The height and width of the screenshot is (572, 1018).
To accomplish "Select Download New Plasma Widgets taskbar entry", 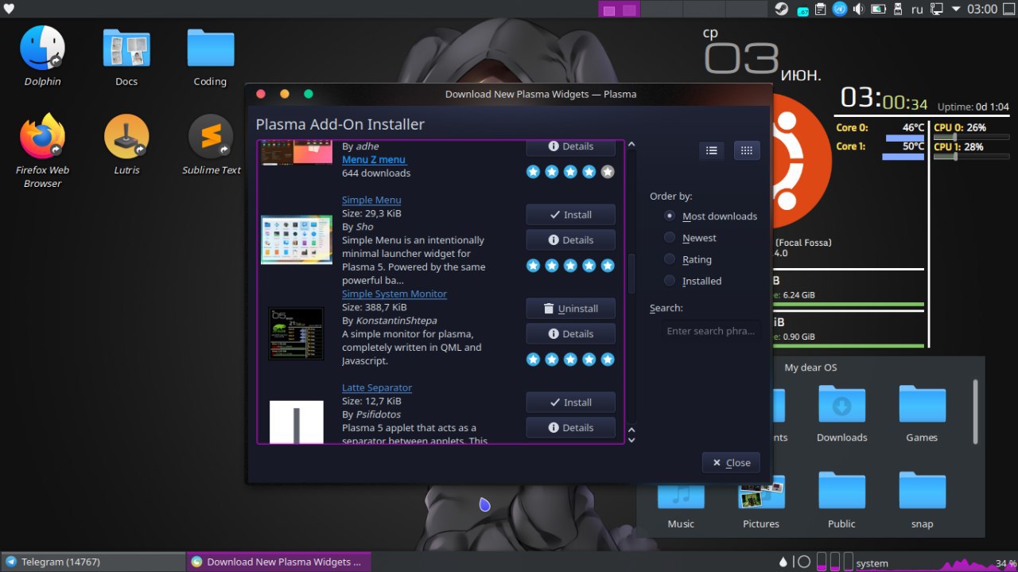I will click(x=279, y=562).
